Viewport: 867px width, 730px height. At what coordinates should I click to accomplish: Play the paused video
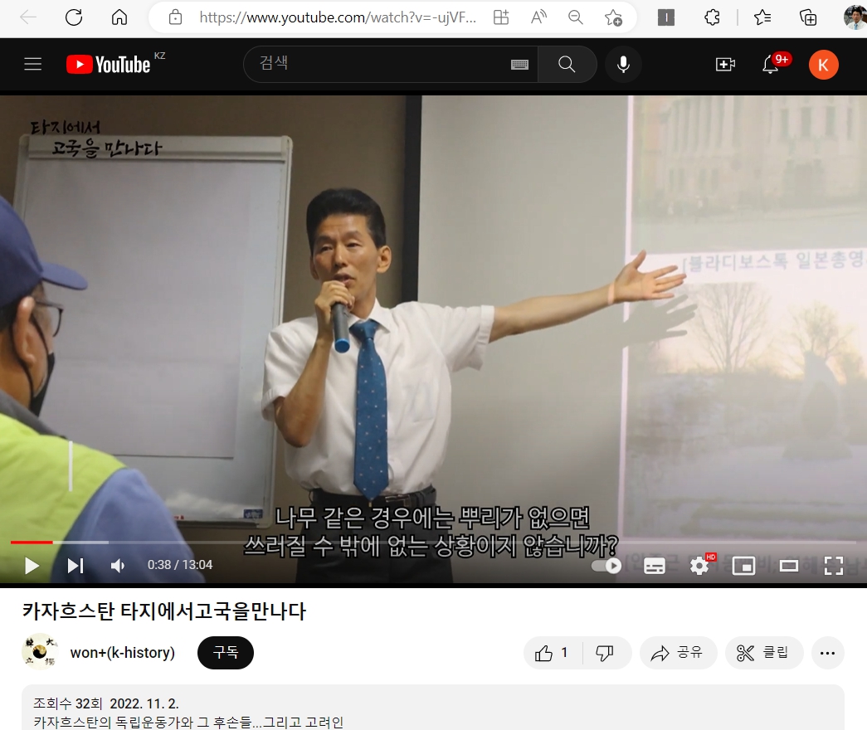coord(32,565)
